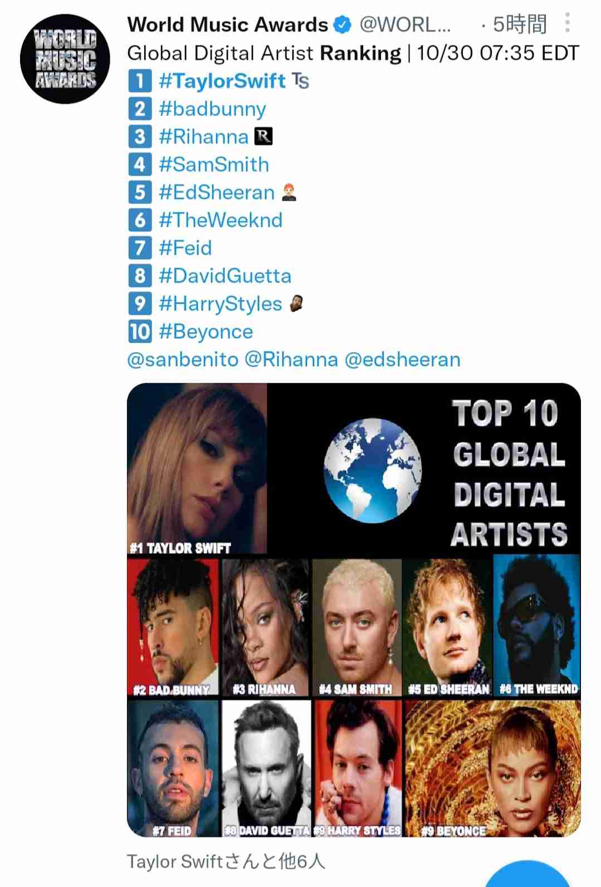Tap the blue verified badge icon

coord(342,25)
